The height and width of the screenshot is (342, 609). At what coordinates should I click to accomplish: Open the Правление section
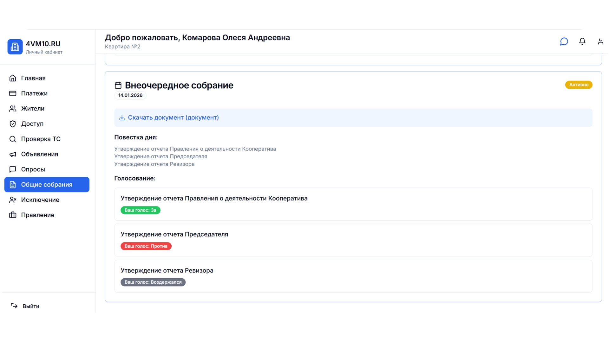(x=37, y=215)
